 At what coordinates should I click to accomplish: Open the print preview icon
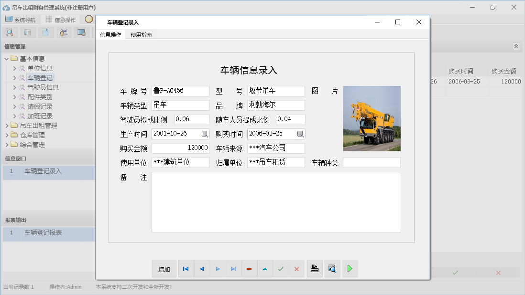332,269
